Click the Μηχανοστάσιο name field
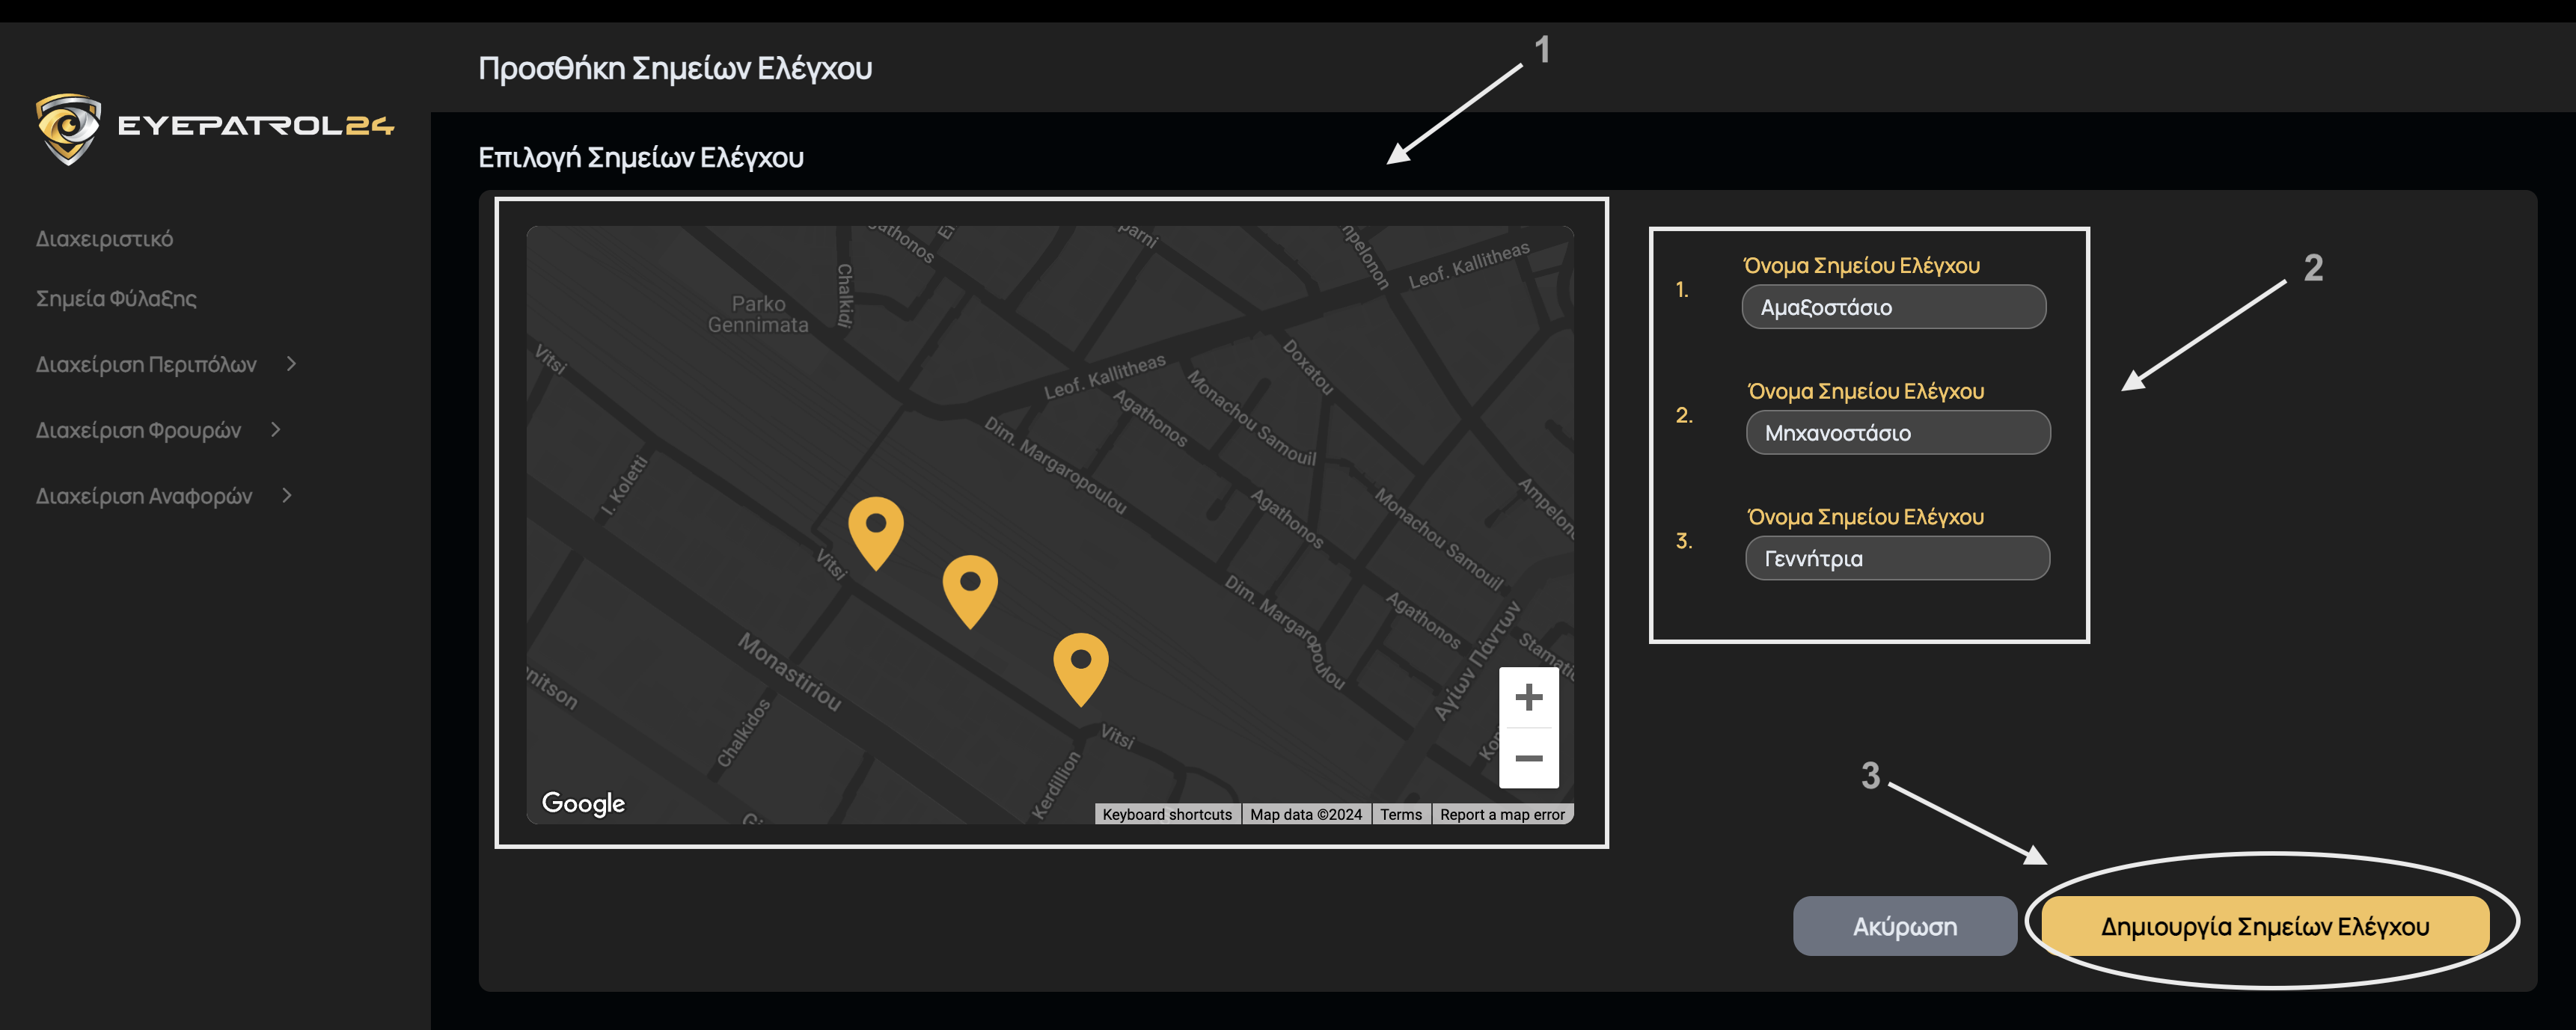 pyautogui.click(x=1897, y=433)
